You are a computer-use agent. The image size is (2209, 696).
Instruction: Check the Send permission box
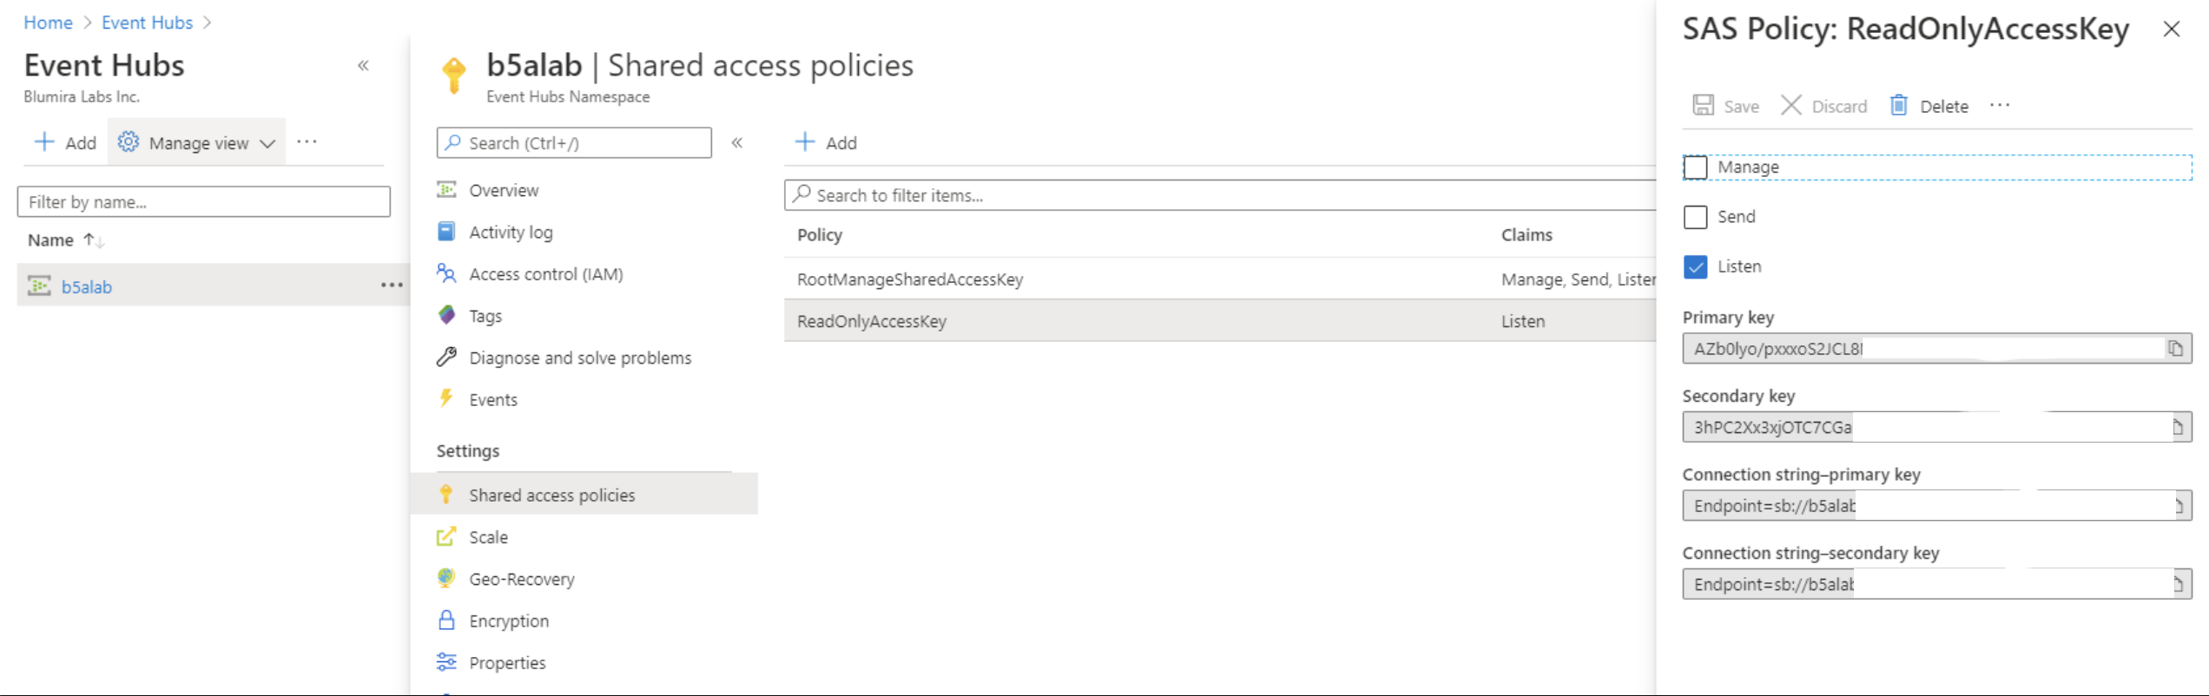tap(1695, 217)
